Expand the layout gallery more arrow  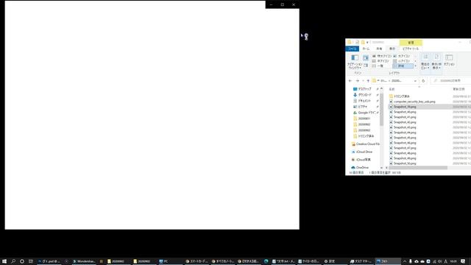coord(416,66)
